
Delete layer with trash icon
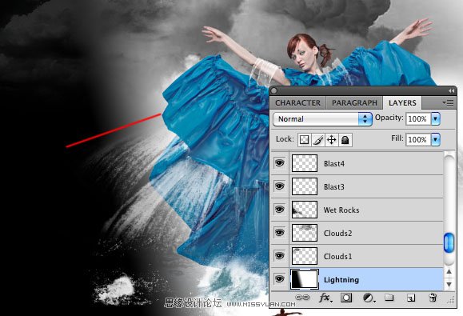(433, 298)
